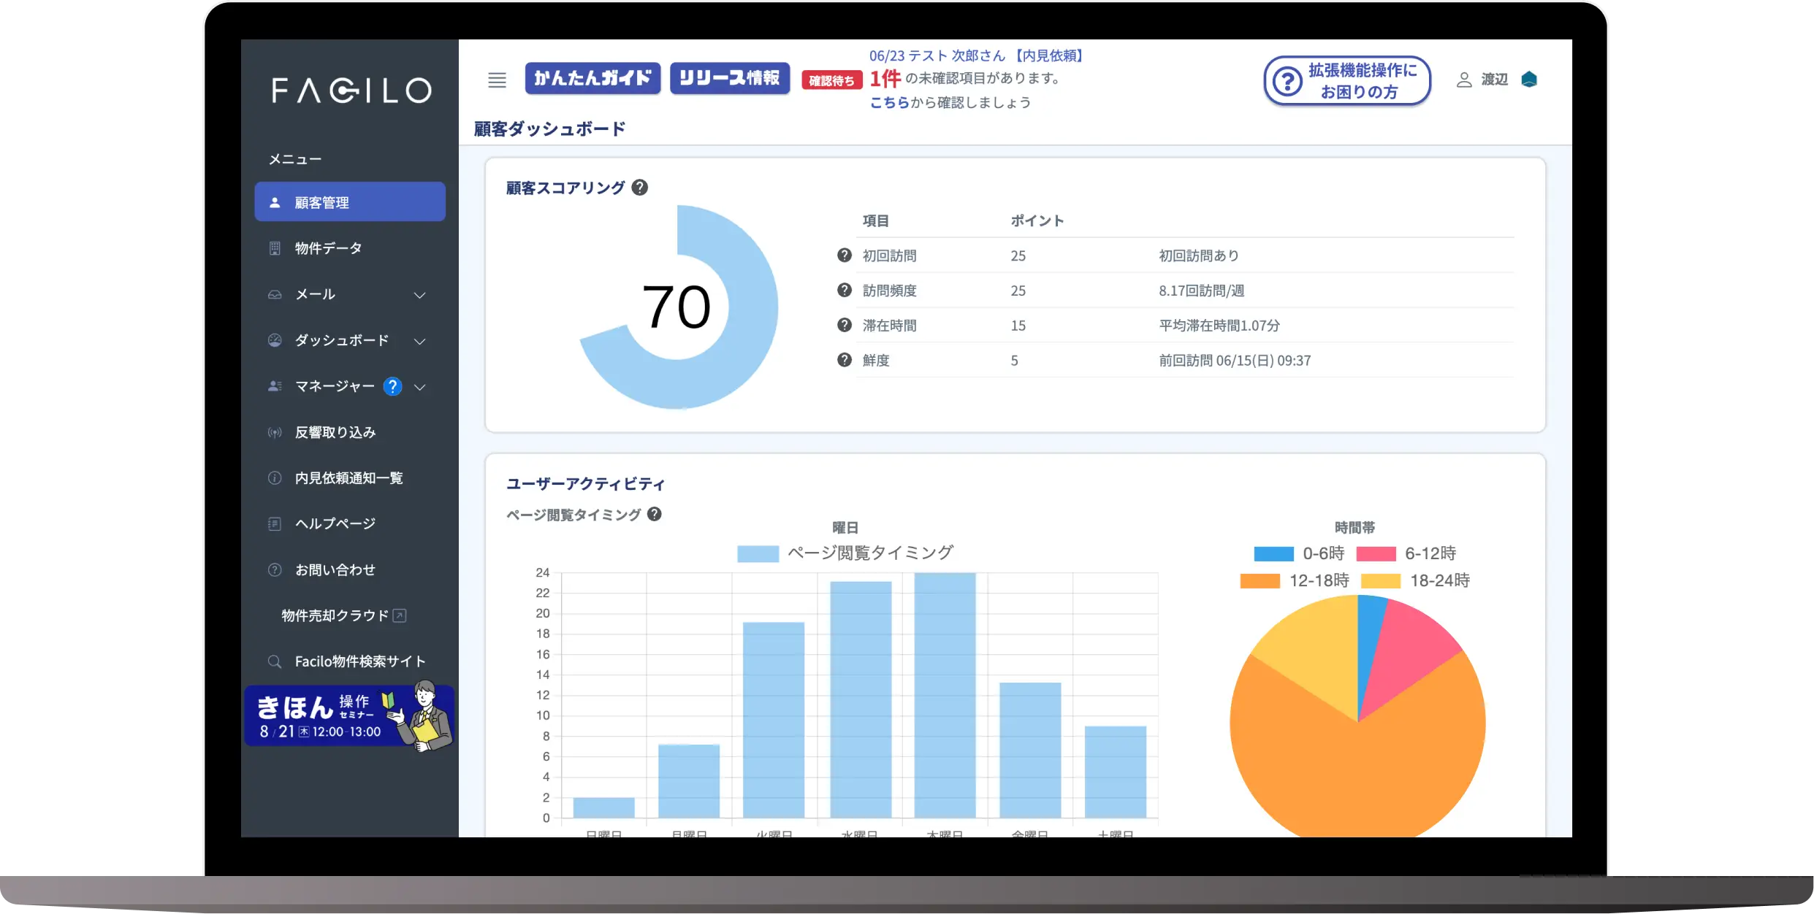Click the help icon beside 訪問頻度 row
The width and height of the screenshot is (1814, 914).
point(845,290)
